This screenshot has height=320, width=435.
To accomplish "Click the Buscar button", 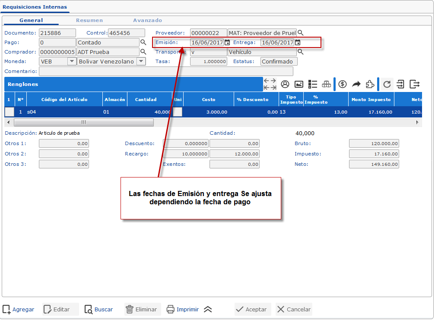I will click(x=99, y=309).
